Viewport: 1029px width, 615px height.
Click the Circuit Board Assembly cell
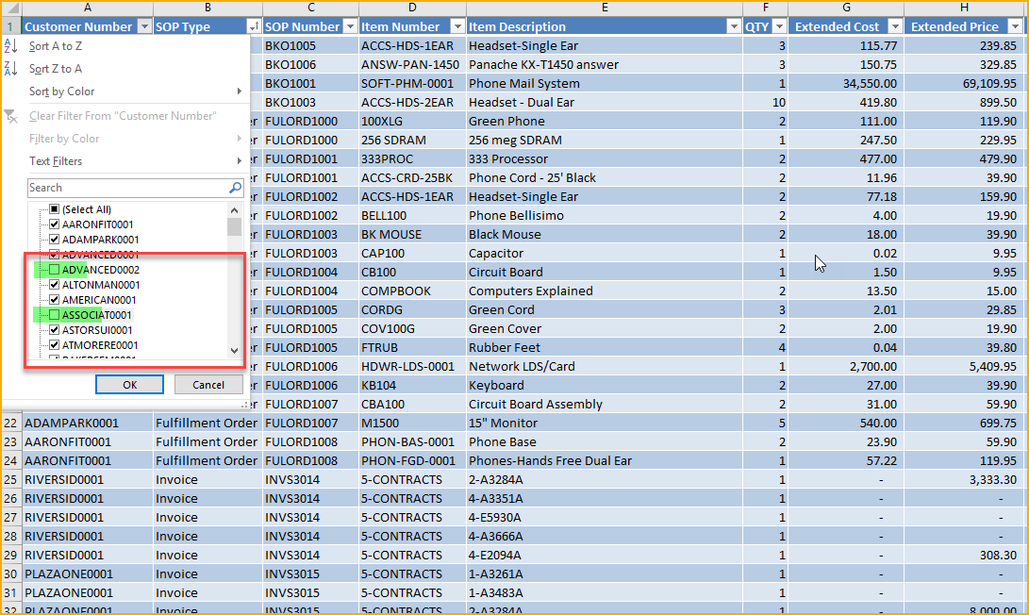605,405
